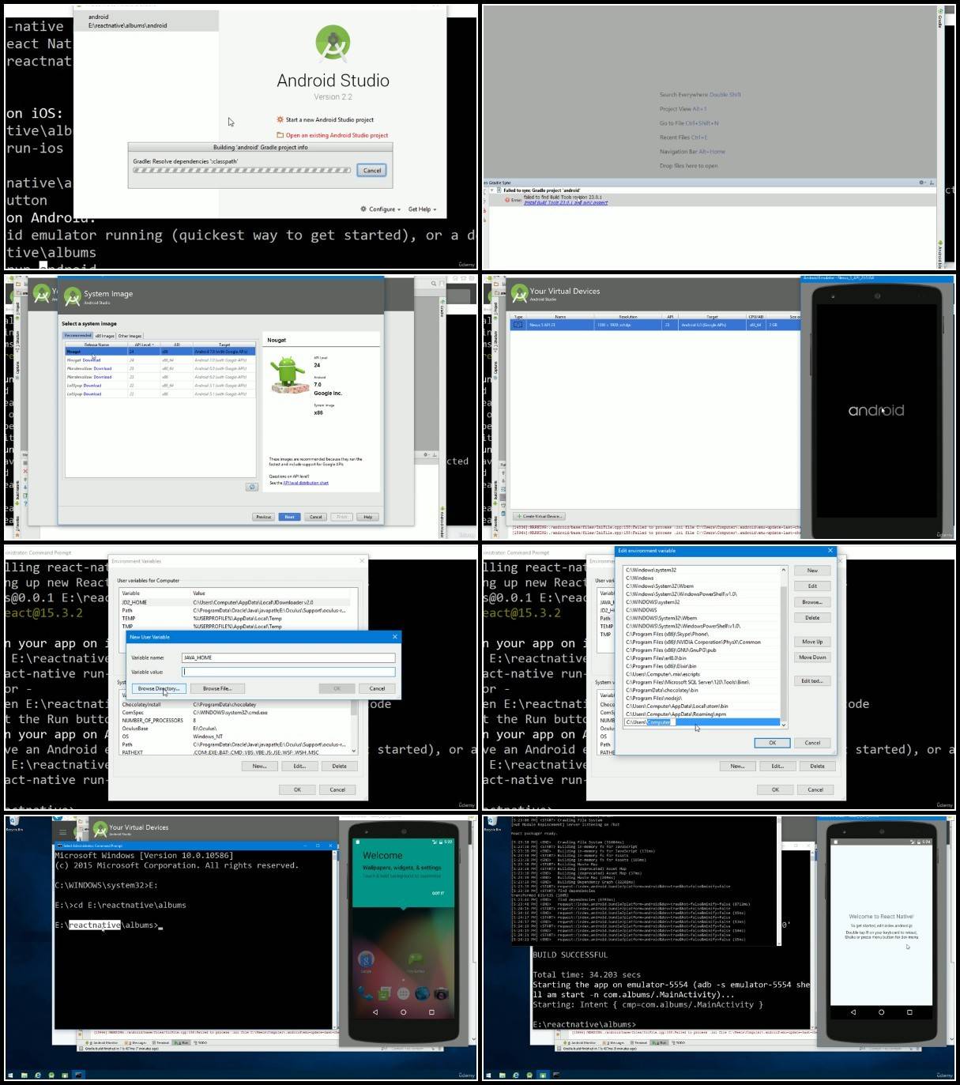Viewport: 960px width, 1085px height.
Task: Tap Recents on the React Native emulator
Action: click(x=909, y=1012)
